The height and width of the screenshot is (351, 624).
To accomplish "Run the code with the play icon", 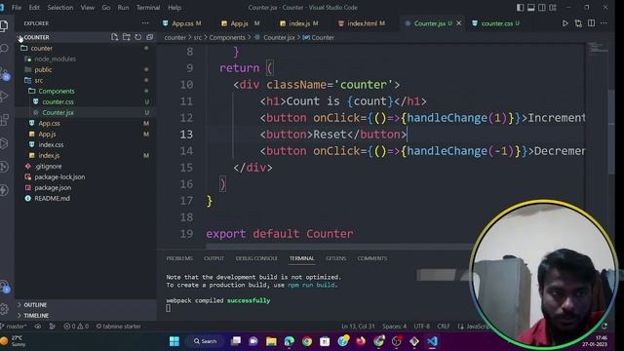I will click(565, 23).
